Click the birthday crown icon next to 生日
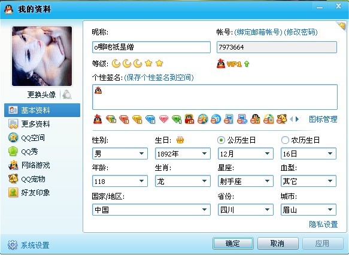Screen dimensions: 349x255 click(x=180, y=140)
